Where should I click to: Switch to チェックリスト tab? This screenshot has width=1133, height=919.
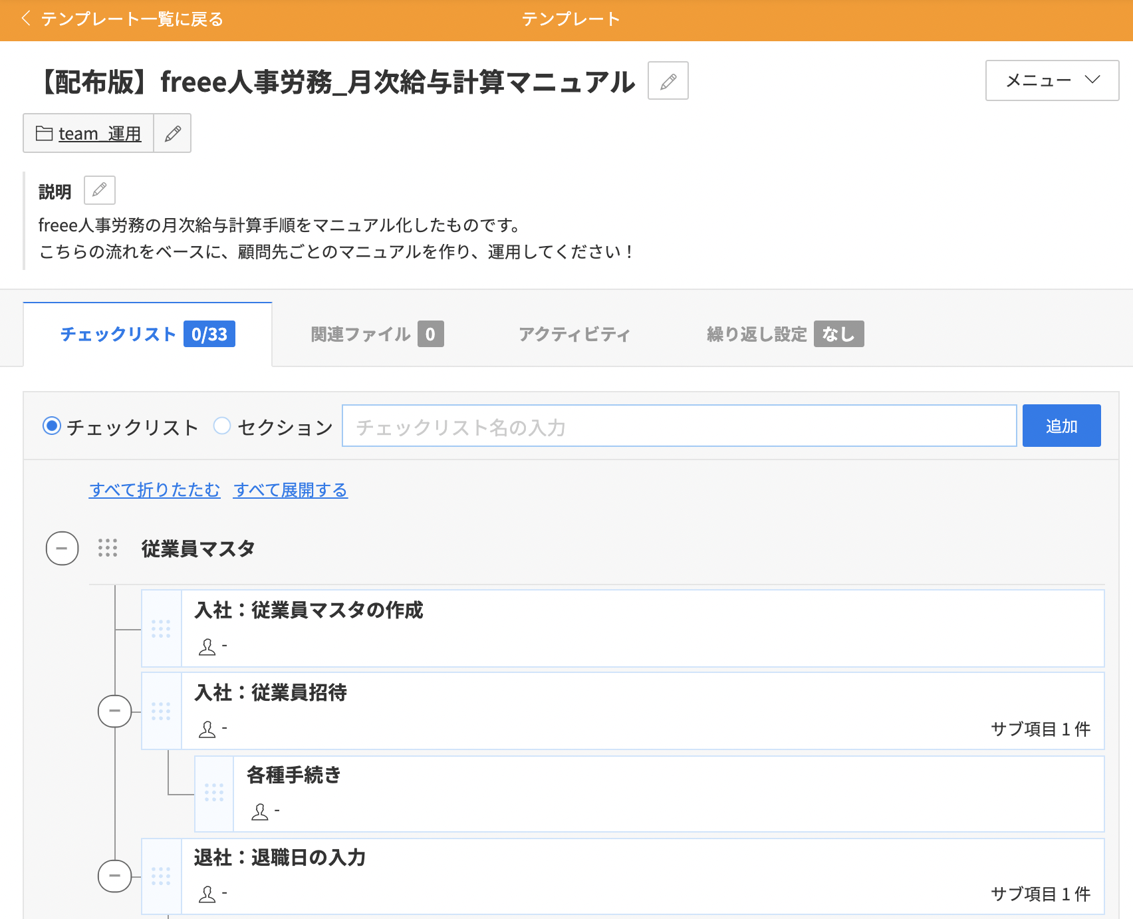click(148, 334)
